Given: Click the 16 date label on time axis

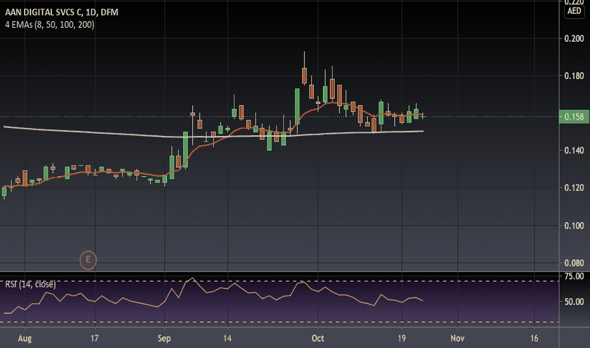Looking at the screenshot, I should coord(534,339).
